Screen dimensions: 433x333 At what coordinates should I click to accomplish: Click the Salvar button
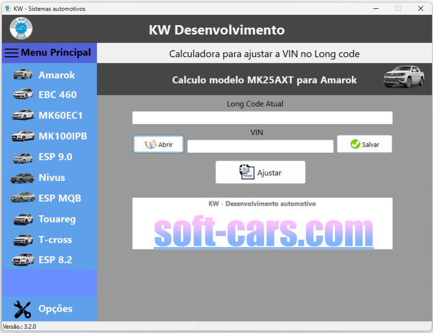365,144
